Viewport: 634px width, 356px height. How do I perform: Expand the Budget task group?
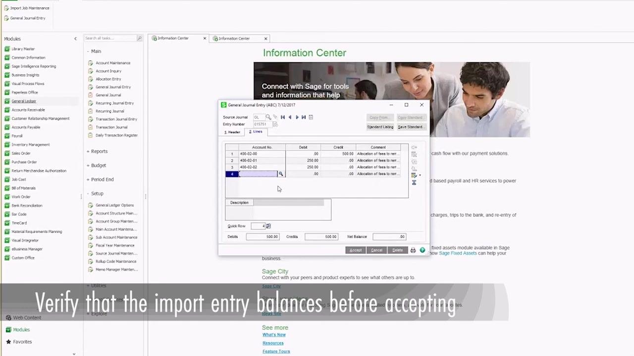pyautogui.click(x=88, y=165)
